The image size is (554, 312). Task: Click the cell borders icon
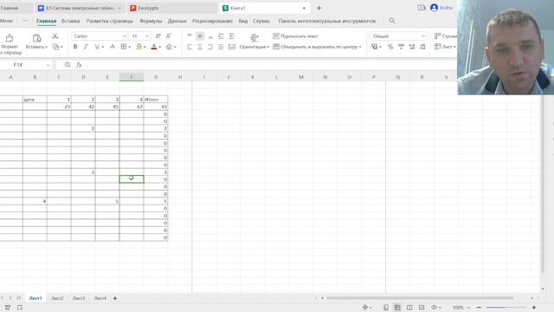tap(124, 47)
